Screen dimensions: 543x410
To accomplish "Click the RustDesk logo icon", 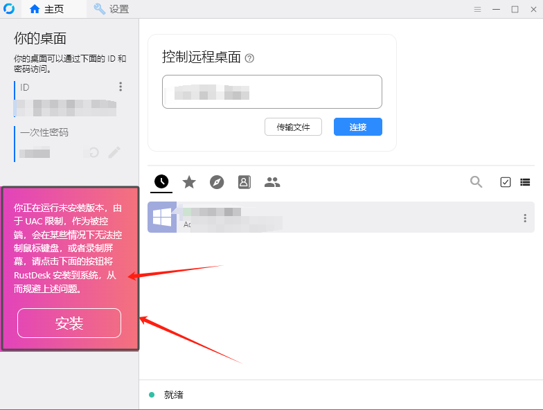I will [x=9, y=8].
